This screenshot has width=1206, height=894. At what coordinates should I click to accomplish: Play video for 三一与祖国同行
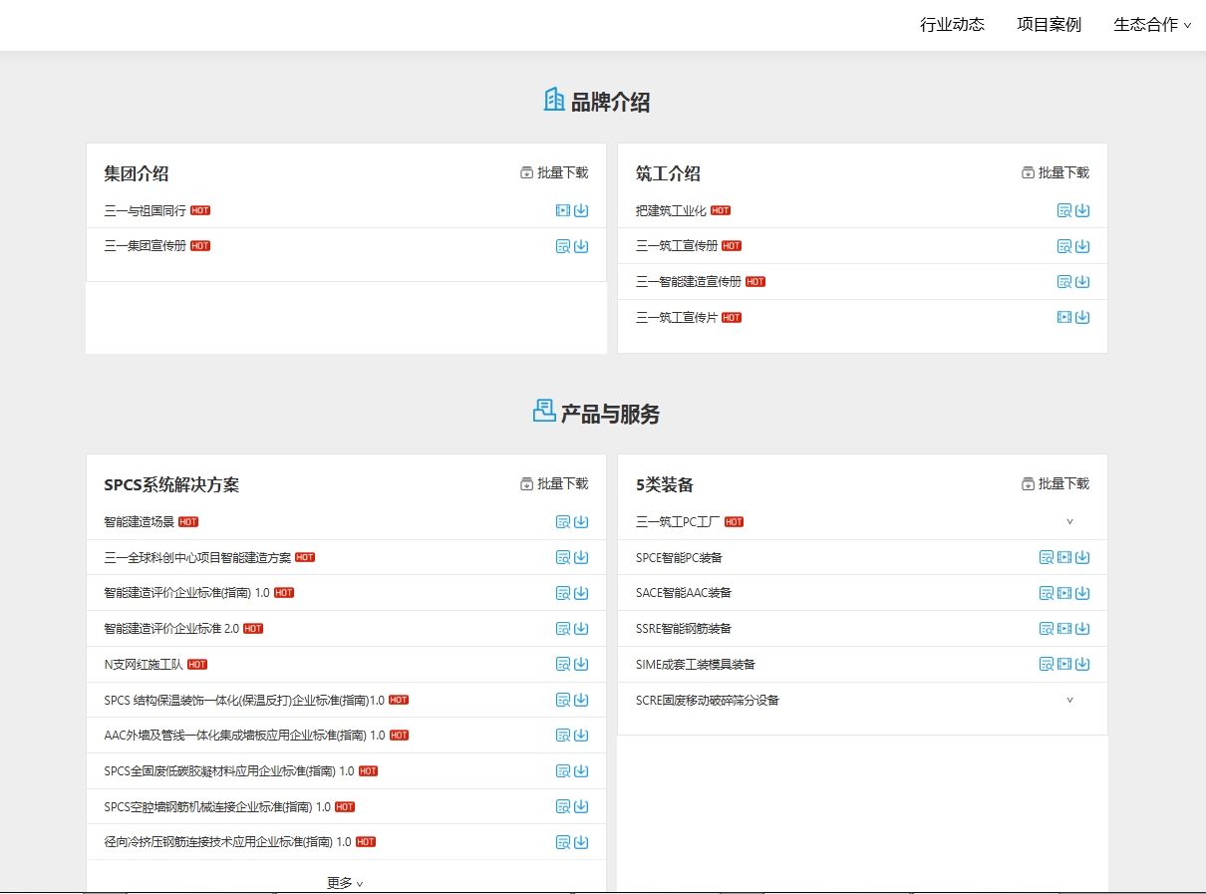tap(563, 210)
